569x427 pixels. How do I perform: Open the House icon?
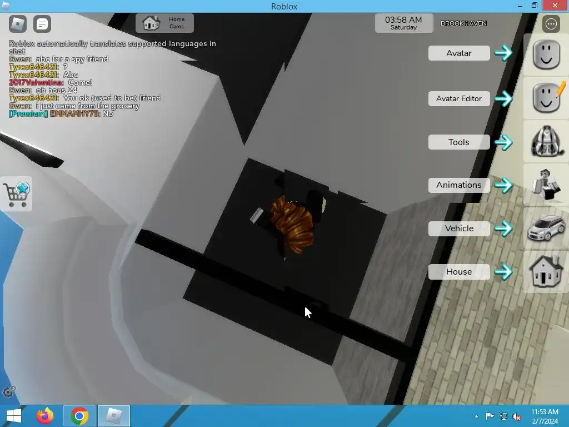click(546, 271)
